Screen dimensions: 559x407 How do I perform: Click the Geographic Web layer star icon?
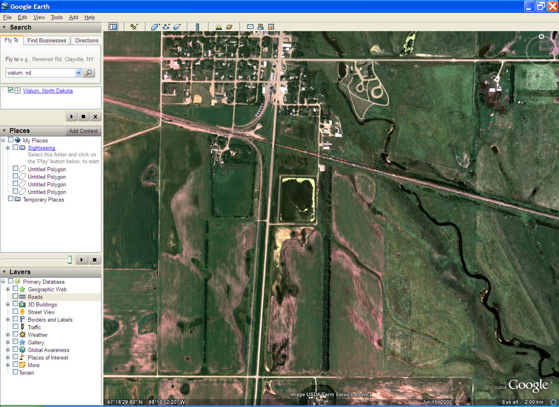point(22,289)
